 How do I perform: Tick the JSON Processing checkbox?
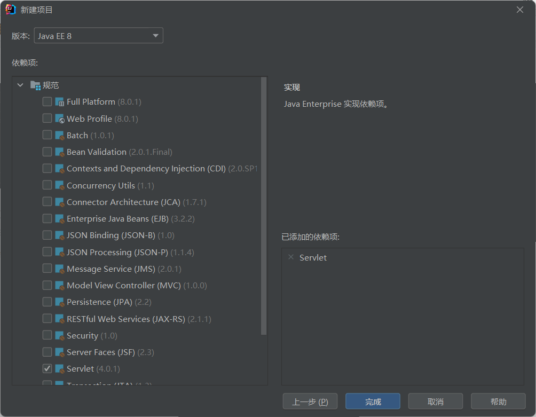[47, 252]
